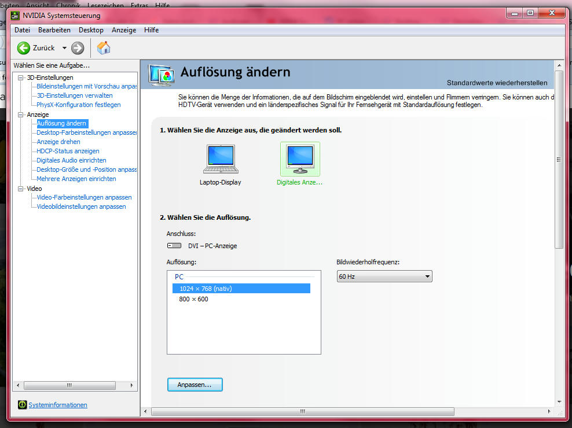Click the task tree horizontal scrollbar thumb
The width and height of the screenshot is (572, 428).
pos(69,385)
